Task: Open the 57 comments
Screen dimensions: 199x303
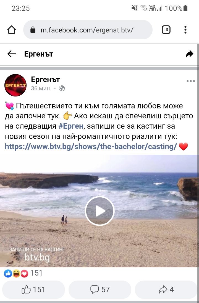Action: point(100,289)
